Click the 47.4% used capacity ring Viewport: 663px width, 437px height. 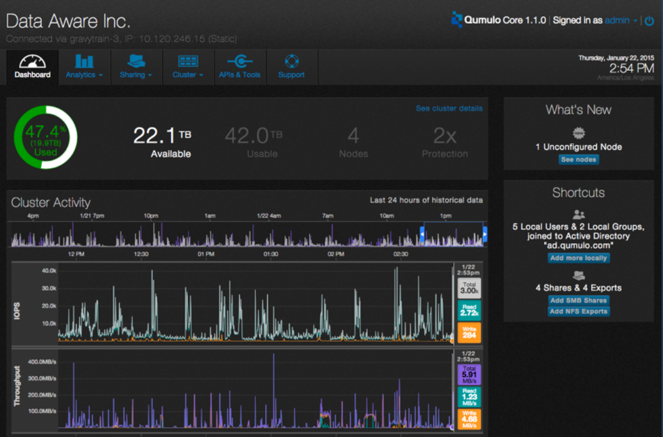click(46, 137)
